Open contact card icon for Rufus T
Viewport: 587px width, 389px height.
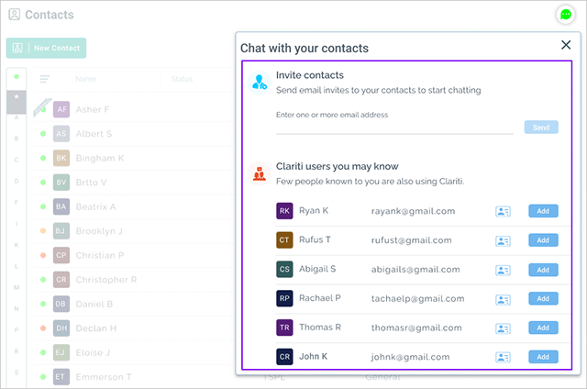tap(503, 240)
